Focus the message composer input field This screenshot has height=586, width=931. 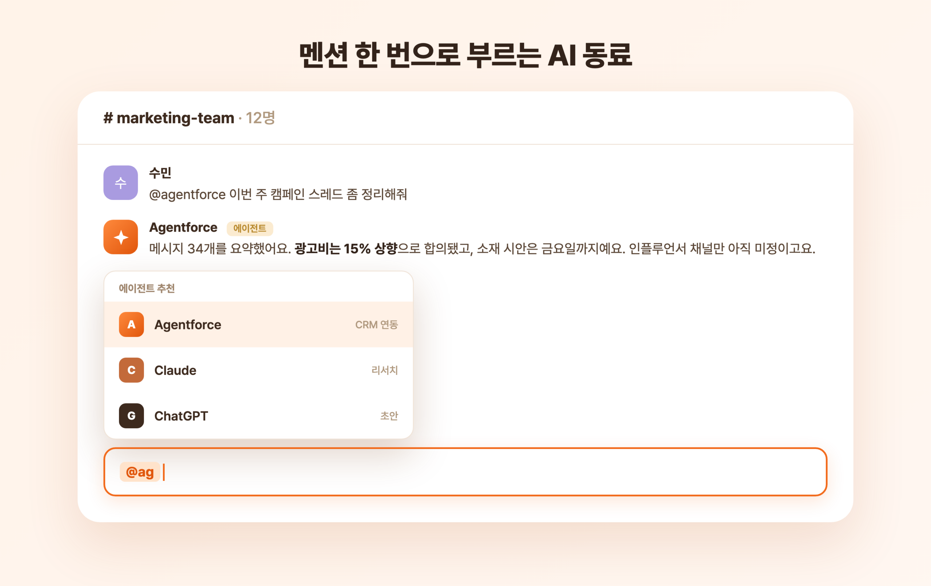[x=465, y=471]
